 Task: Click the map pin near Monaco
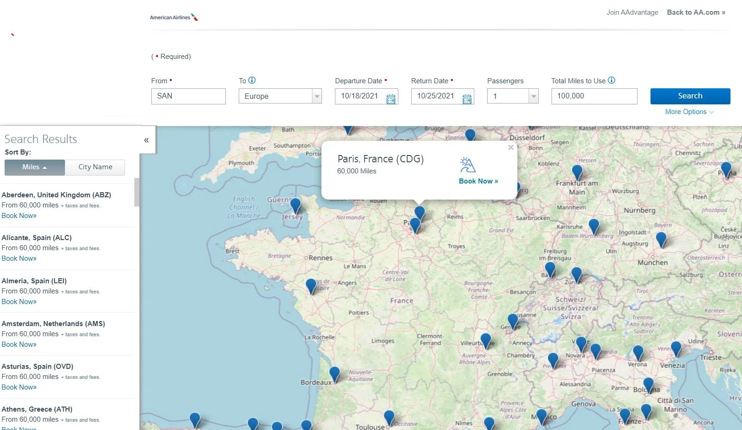(x=542, y=417)
